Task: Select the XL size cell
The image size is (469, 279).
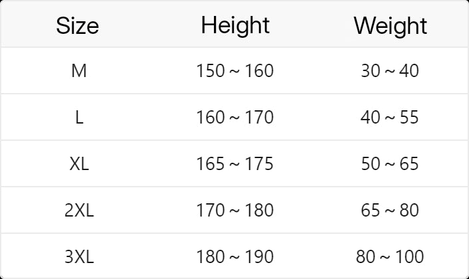Action: (x=78, y=164)
